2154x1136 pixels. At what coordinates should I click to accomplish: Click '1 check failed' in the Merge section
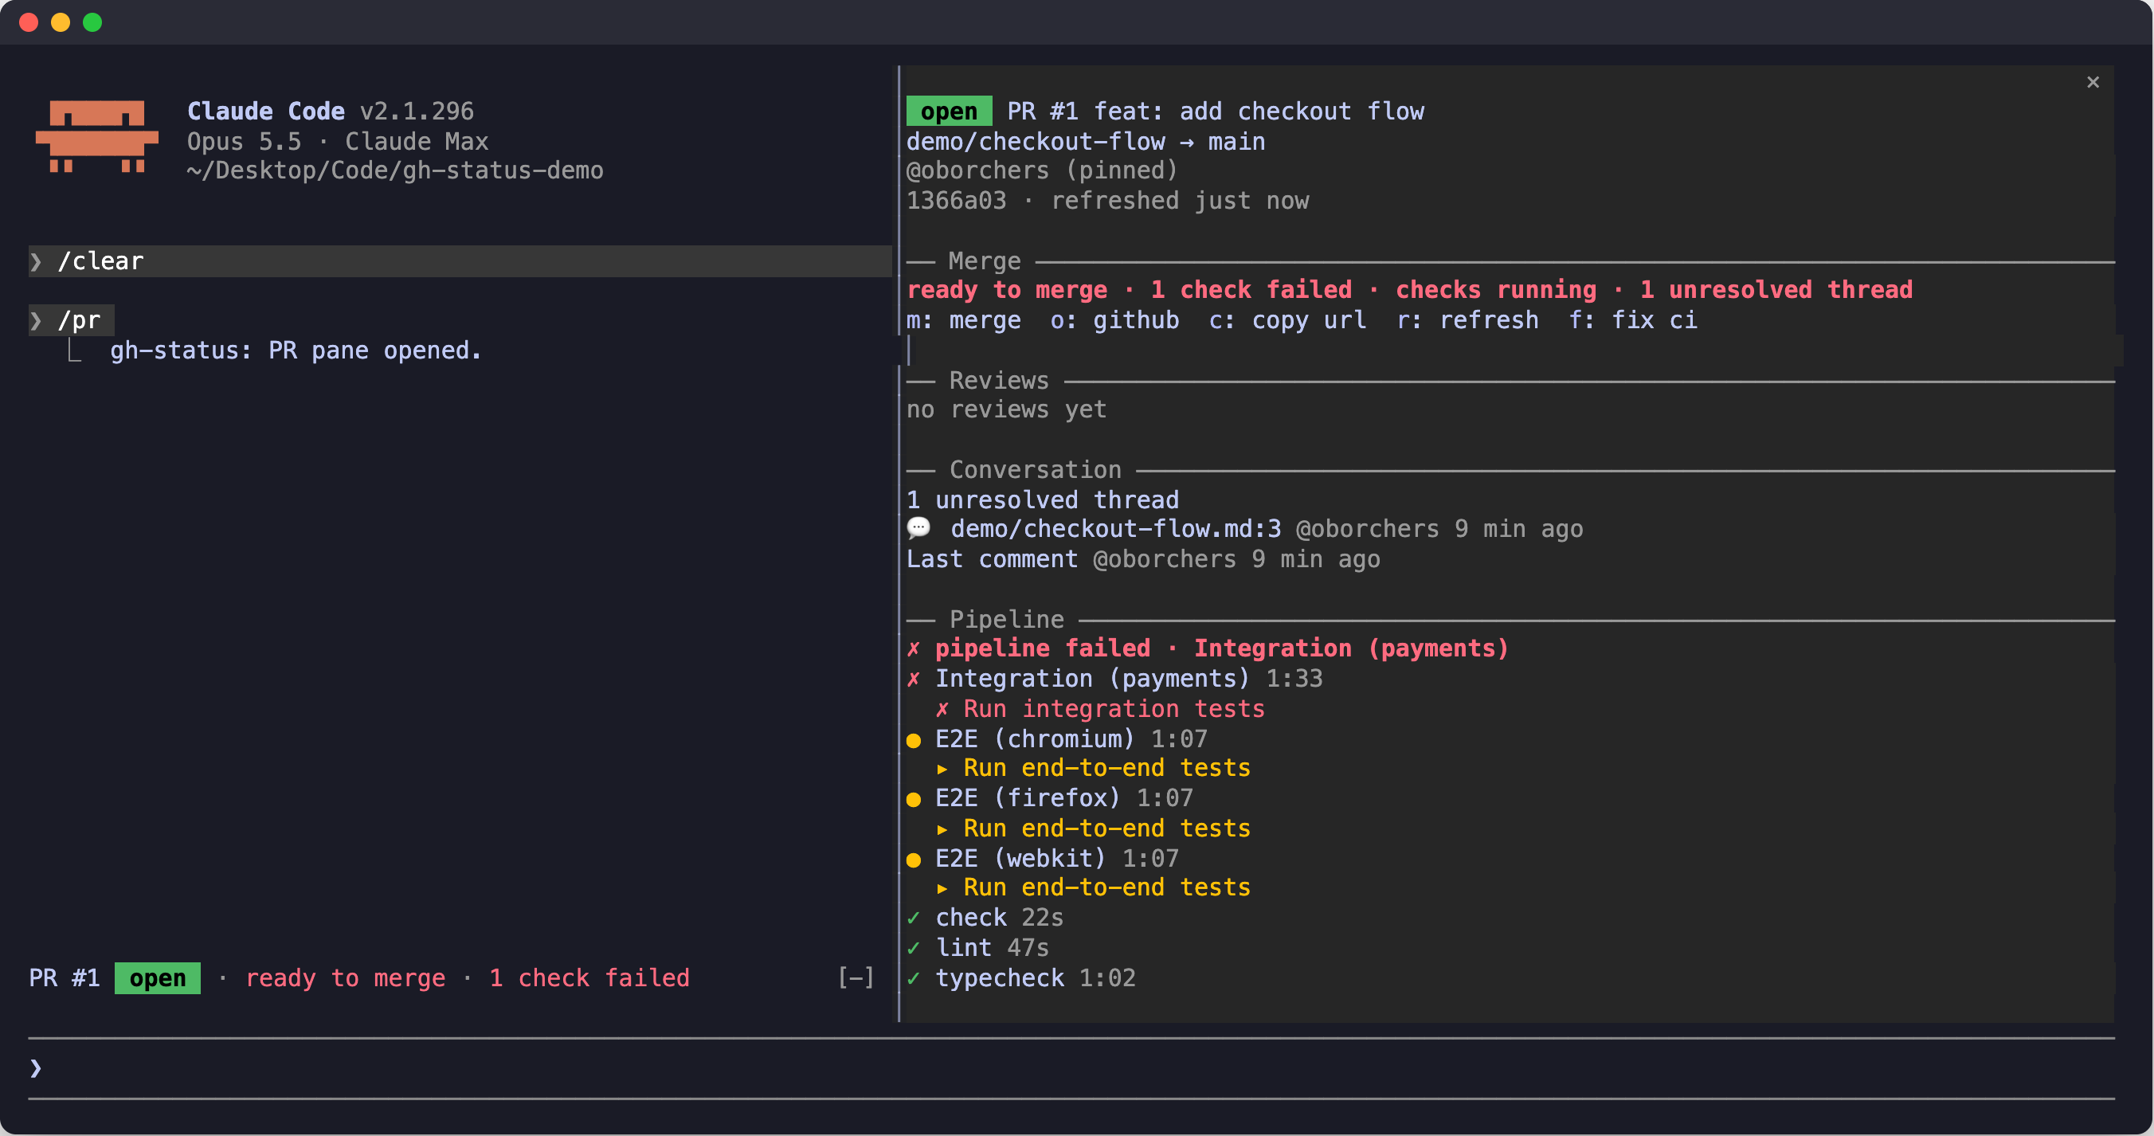pyautogui.click(x=1251, y=289)
